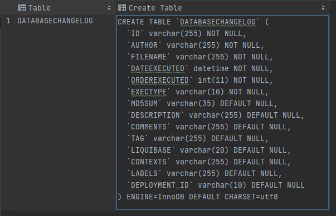This screenshot has height=216, width=336.
Task: Click the `DEPLOYMENT_ID` column definition line
Action: click(x=216, y=185)
